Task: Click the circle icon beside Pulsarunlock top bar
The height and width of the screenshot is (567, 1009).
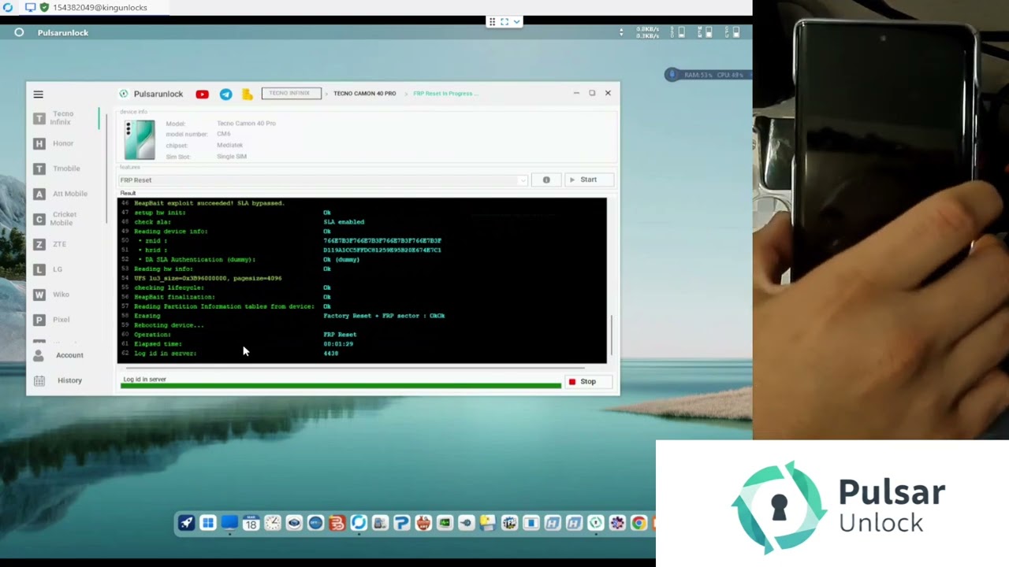Action: [x=19, y=32]
